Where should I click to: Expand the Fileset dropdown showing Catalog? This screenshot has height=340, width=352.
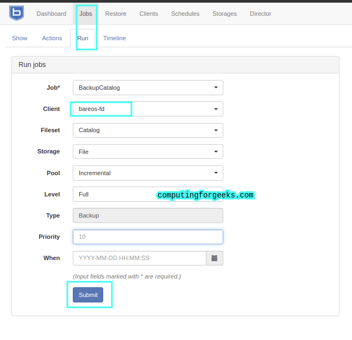pyautogui.click(x=148, y=130)
